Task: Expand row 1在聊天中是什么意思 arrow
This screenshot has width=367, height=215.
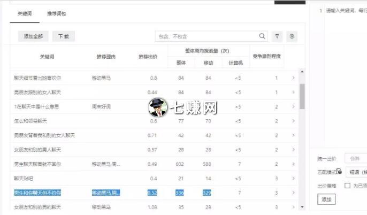Action: pos(294,106)
